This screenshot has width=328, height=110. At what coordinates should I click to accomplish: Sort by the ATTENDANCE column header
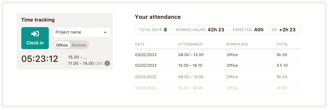(x=190, y=44)
